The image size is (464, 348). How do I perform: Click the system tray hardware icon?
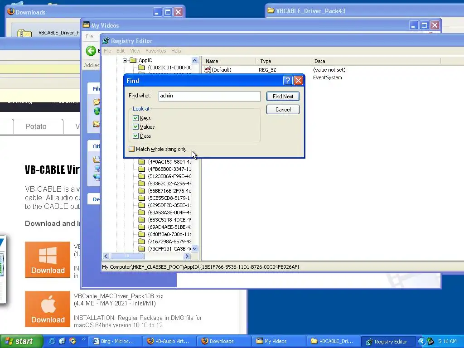click(x=431, y=341)
